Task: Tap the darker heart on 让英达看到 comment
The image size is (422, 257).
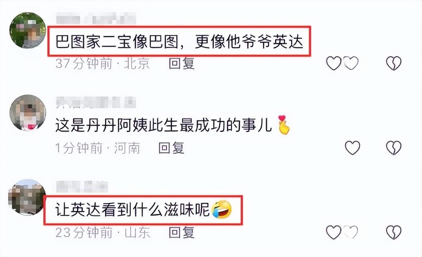Action: [x=334, y=233]
